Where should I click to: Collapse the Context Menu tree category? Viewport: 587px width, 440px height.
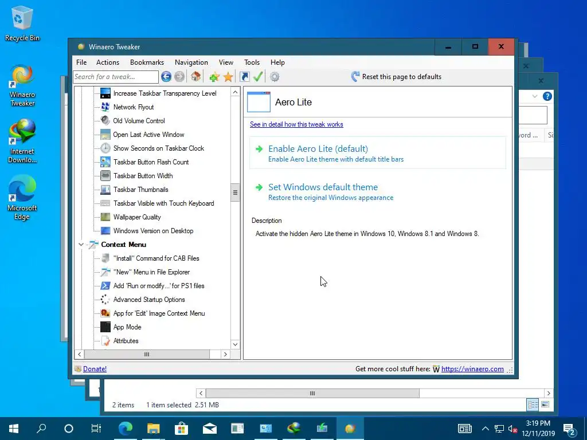click(x=81, y=245)
